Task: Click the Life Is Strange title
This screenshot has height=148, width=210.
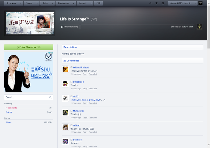Action: point(74,19)
